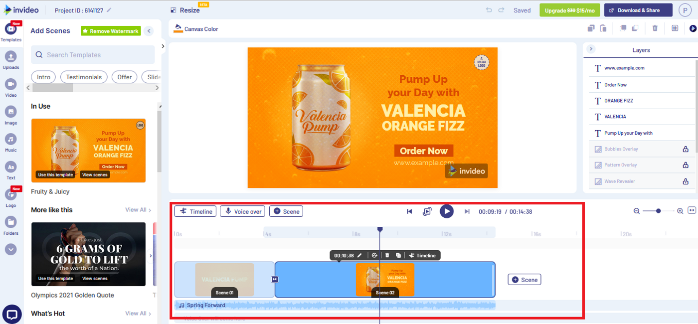Toggle lock on Wave Revealer layer

point(686,181)
